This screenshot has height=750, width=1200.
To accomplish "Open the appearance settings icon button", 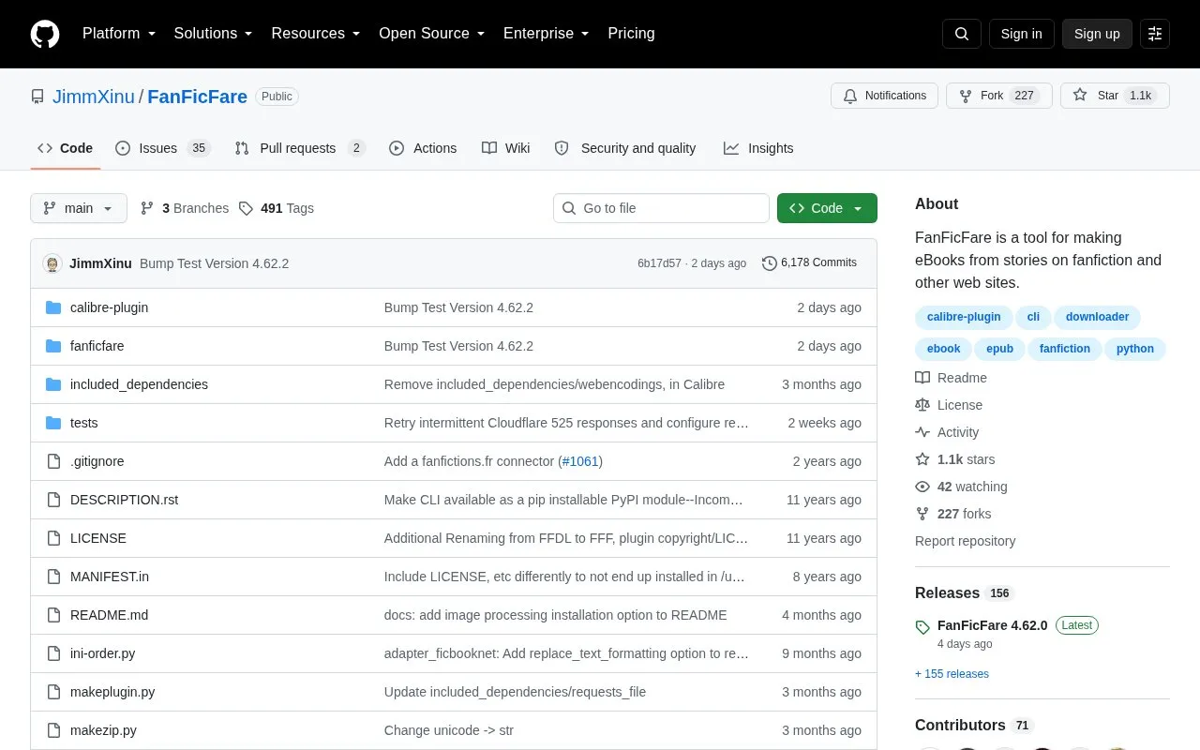I will click(x=1155, y=34).
